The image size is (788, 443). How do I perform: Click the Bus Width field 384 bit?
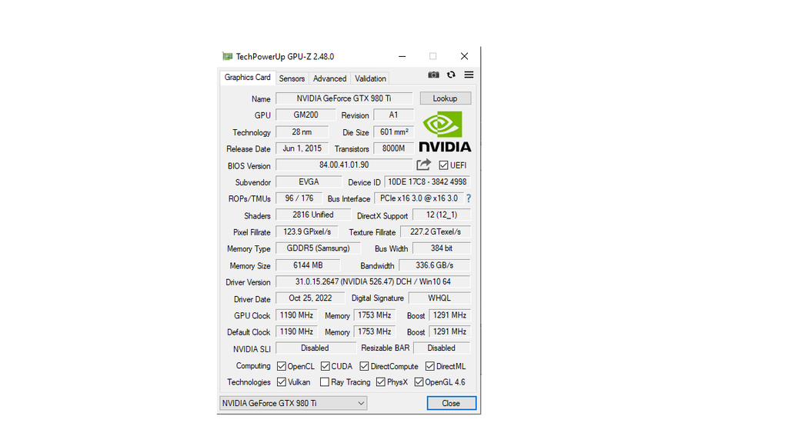tap(442, 248)
